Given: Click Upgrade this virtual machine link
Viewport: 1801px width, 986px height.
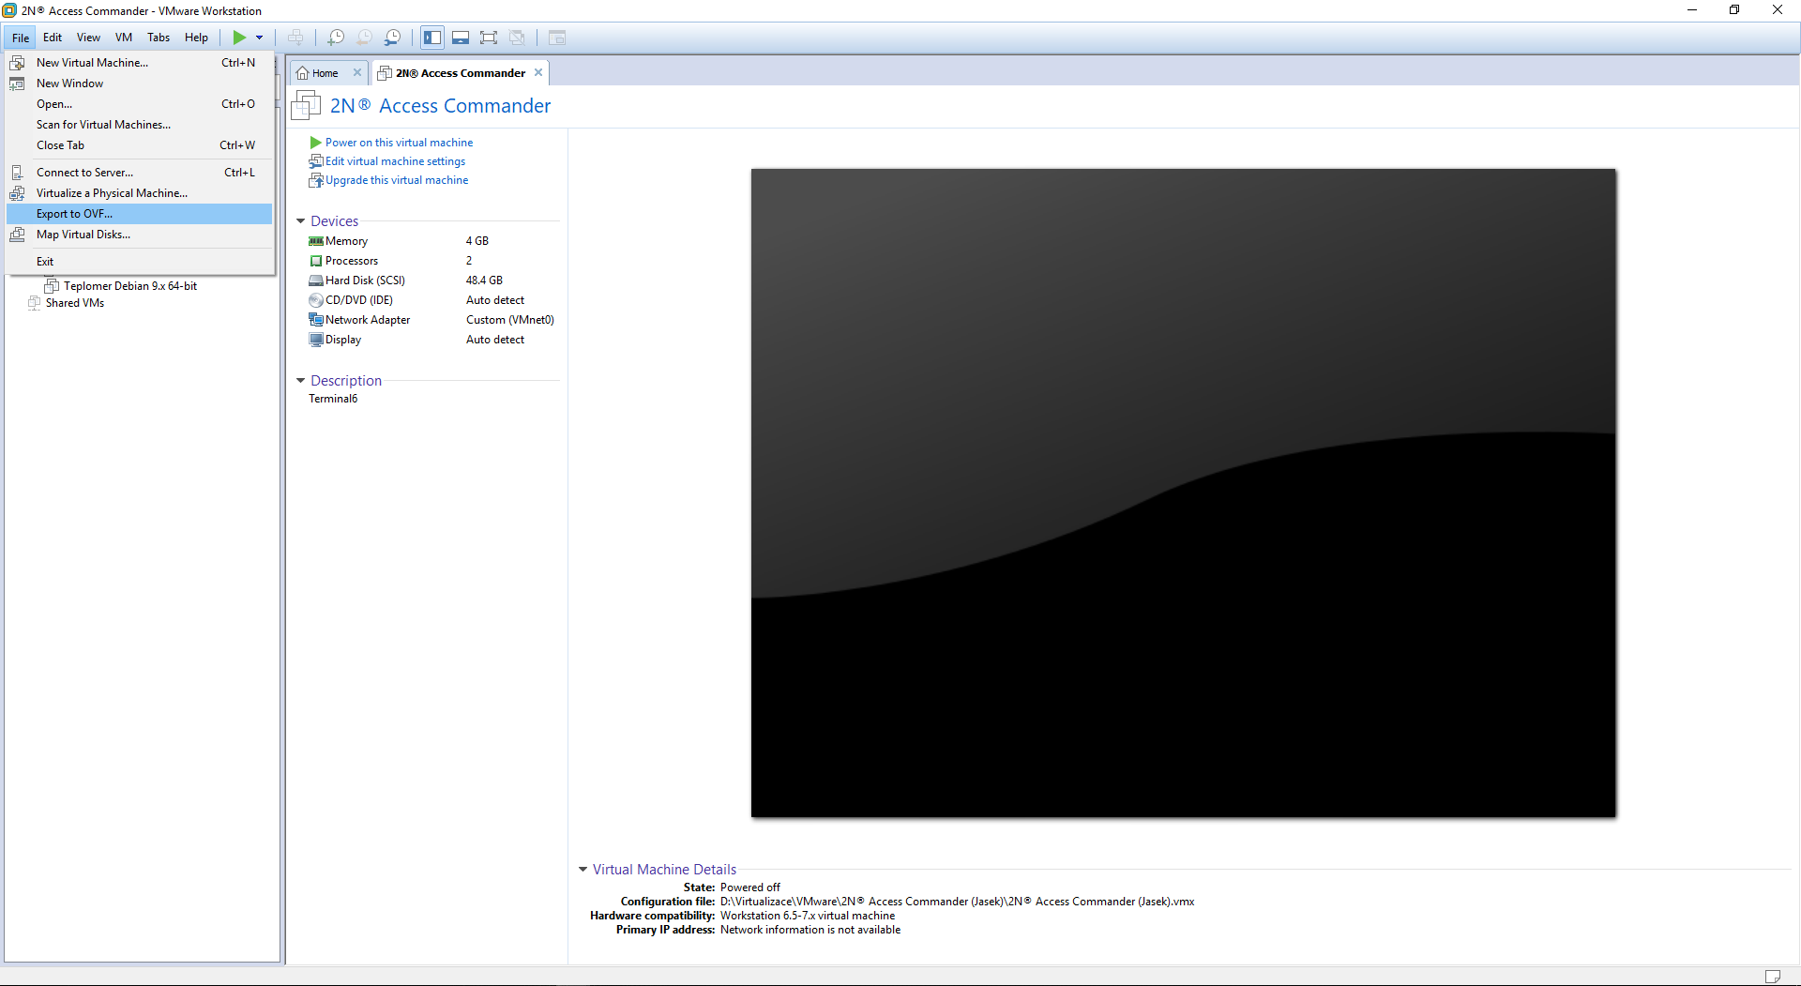Looking at the screenshot, I should [397, 180].
